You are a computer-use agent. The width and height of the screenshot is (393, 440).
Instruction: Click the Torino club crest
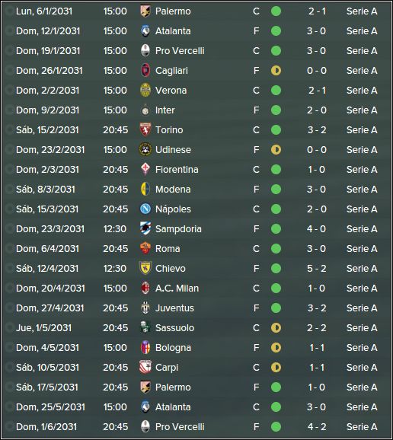(145, 129)
